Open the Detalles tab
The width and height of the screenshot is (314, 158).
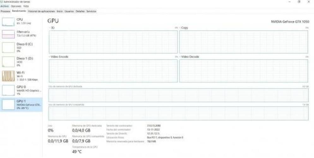[x=80, y=11]
